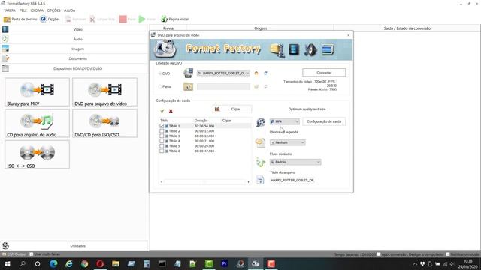Screen dimensions: 481x270
Task: Click the DVD drive icon in the dialog
Action: point(188,73)
